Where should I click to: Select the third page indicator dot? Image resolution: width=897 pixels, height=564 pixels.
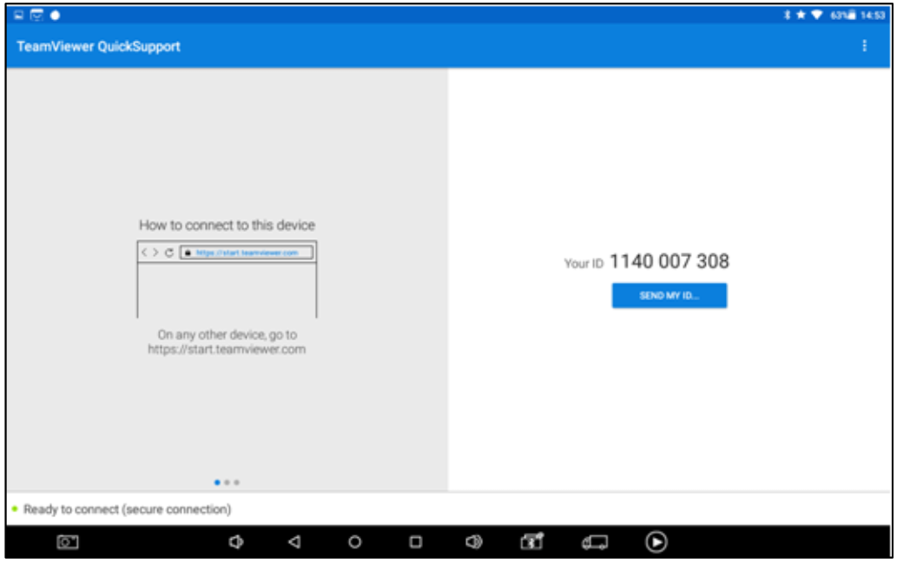click(237, 482)
